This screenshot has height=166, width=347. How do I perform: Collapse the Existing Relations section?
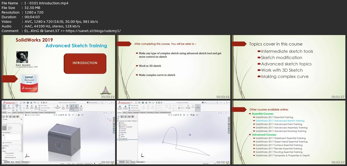[x=20, y=133]
